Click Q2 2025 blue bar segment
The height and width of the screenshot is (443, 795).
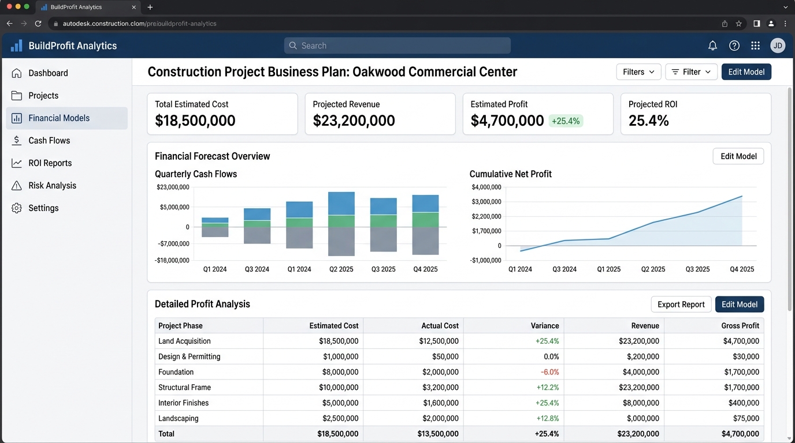coord(341,203)
